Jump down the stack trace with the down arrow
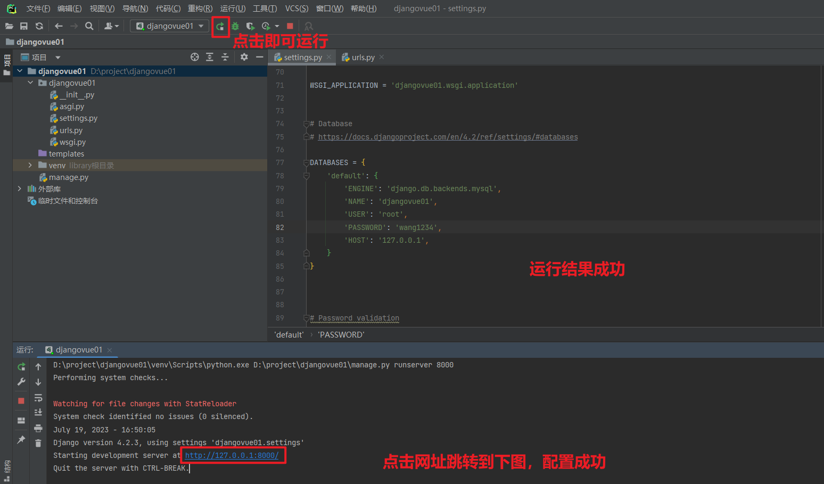824x484 pixels. pyautogui.click(x=38, y=382)
